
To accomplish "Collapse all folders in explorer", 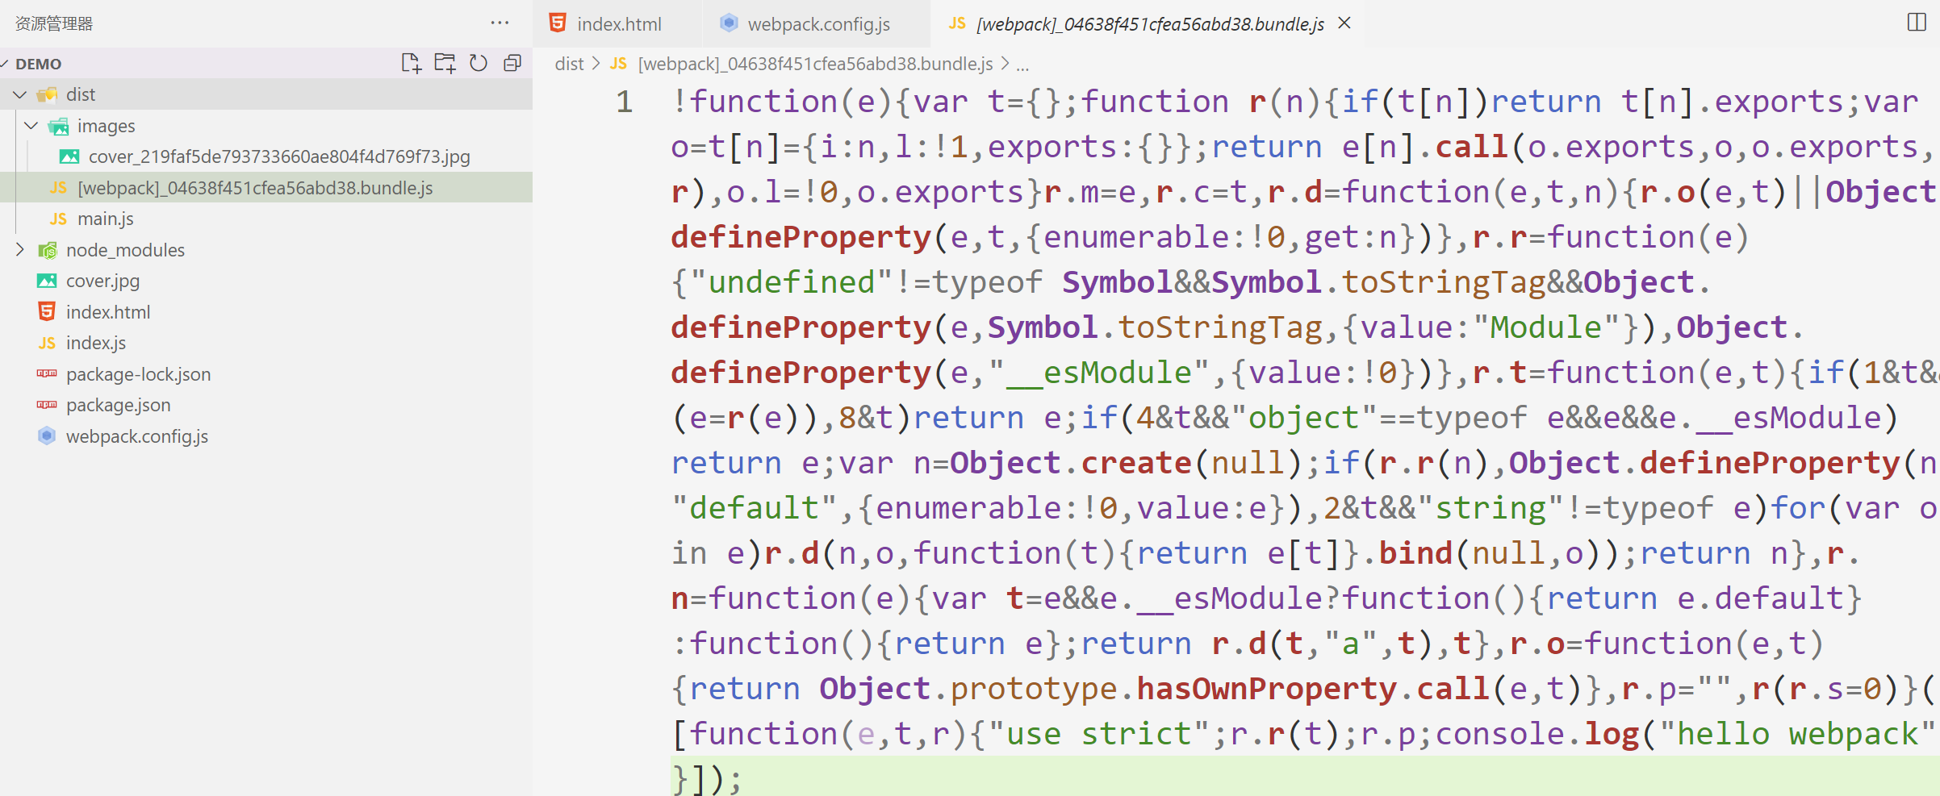I will [512, 63].
